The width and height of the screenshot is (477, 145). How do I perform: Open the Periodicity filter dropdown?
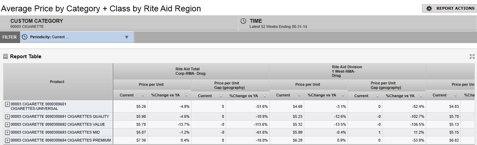tap(126, 37)
